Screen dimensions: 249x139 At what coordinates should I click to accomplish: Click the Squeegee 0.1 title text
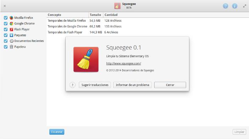pyautogui.click(x=124, y=48)
